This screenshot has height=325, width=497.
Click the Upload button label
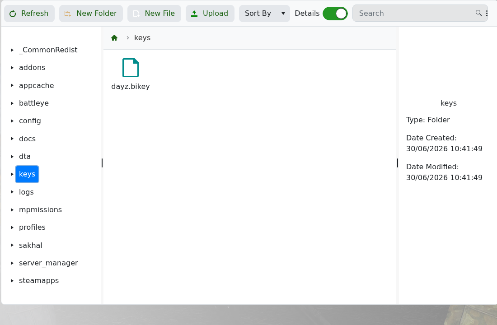(216, 13)
